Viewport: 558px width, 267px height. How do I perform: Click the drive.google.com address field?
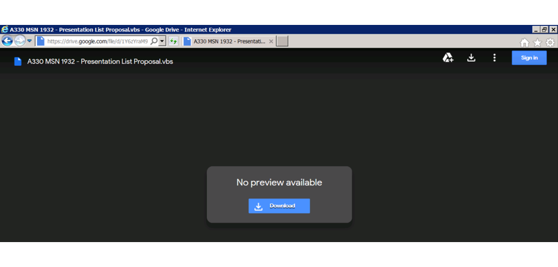tap(95, 42)
